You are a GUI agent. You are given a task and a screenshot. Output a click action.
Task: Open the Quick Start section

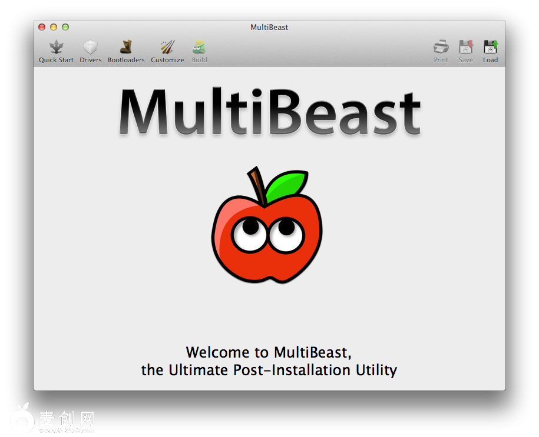[x=56, y=50]
